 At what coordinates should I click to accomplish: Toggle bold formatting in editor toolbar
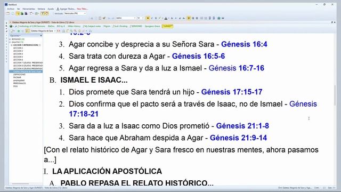pyautogui.click(x=148, y=18)
